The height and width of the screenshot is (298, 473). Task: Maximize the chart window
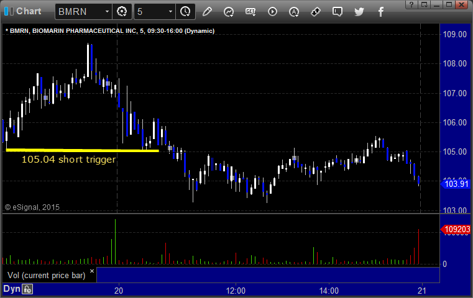(x=449, y=4)
